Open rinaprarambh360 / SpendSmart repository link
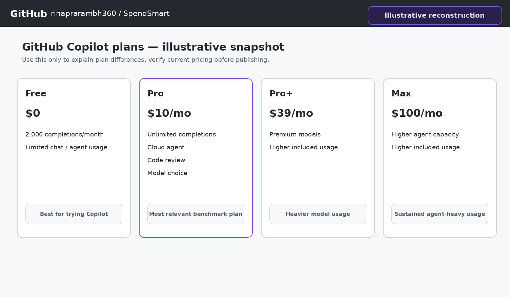The height and width of the screenshot is (297, 510). (x=110, y=14)
